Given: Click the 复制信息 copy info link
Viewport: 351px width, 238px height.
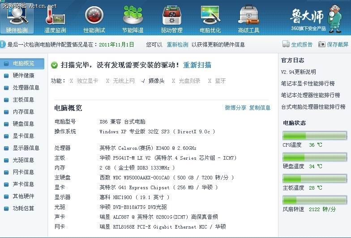Looking at the screenshot, I should coord(260,108).
